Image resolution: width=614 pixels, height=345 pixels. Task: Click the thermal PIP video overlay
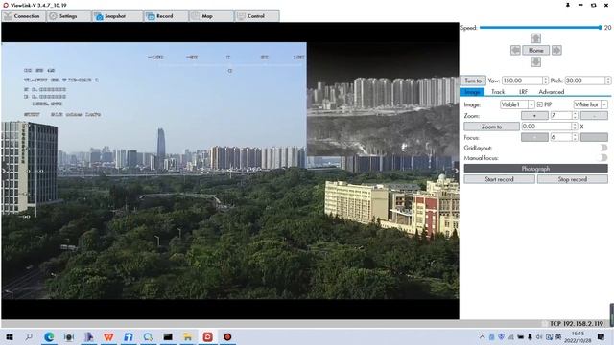(383, 100)
